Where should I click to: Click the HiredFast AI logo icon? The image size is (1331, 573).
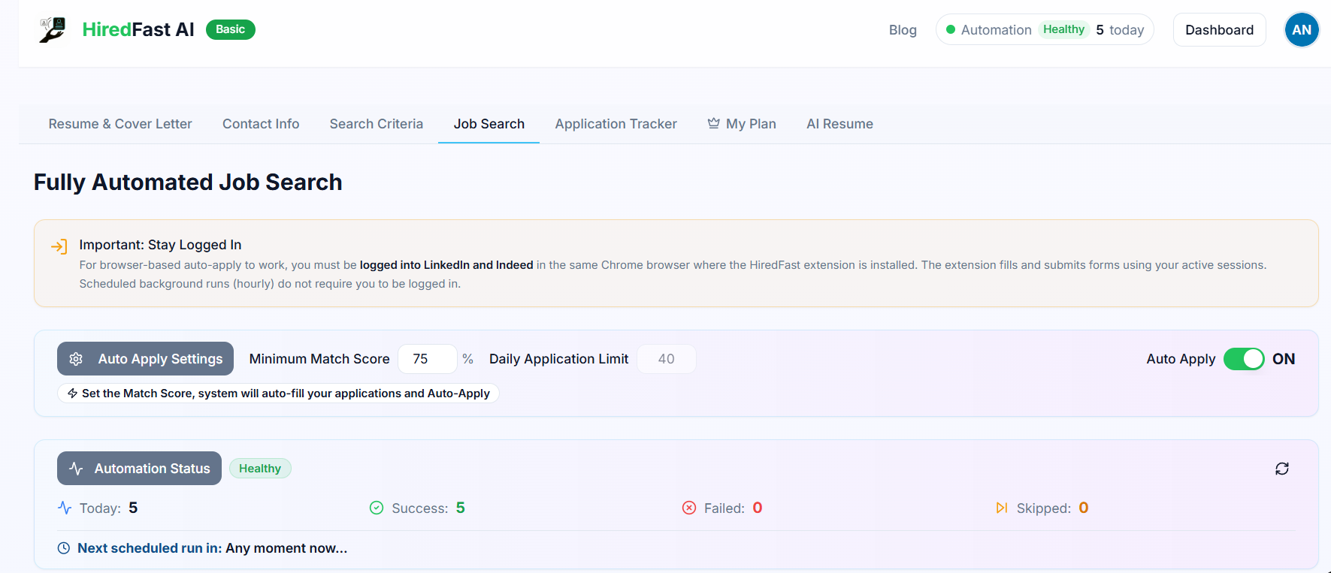(53, 30)
